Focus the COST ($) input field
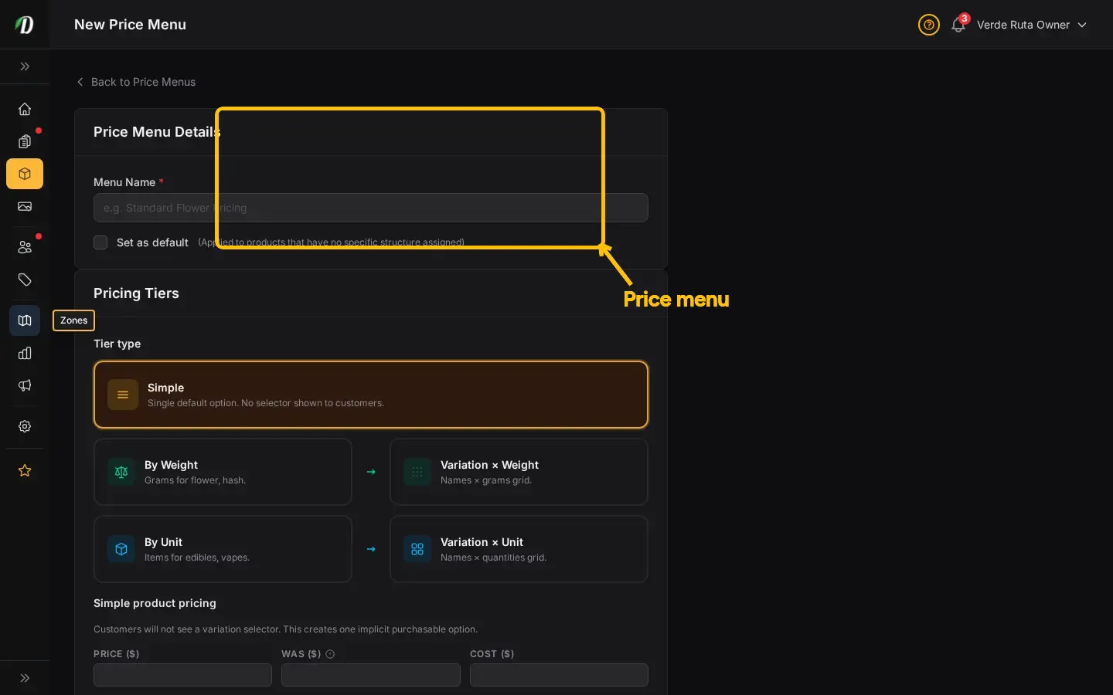The width and height of the screenshot is (1113, 695). coord(559,675)
